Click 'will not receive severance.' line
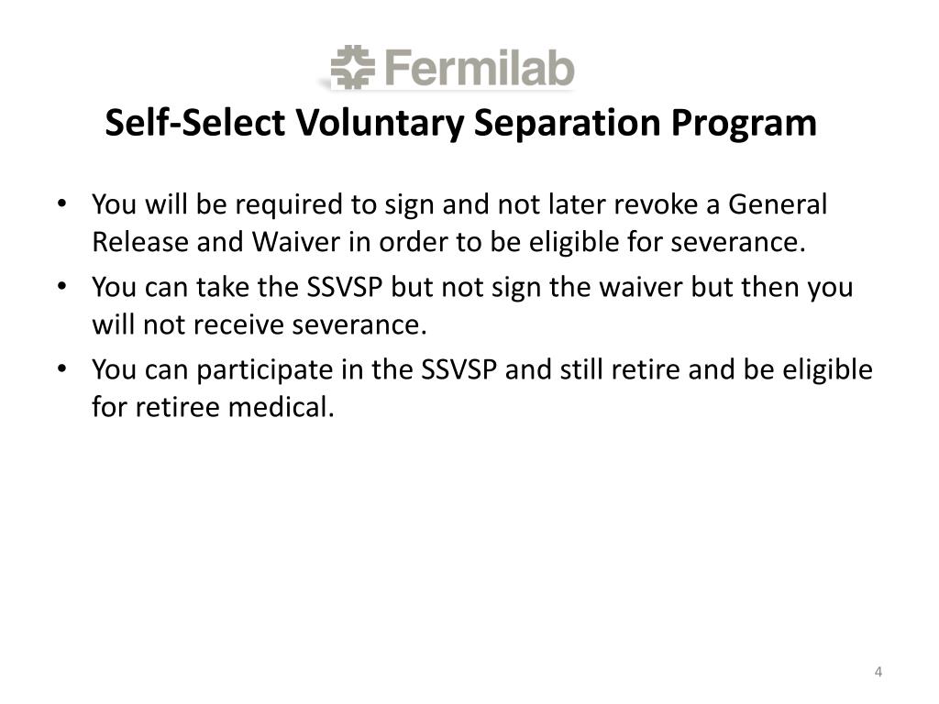The width and height of the screenshot is (939, 704). click(260, 324)
